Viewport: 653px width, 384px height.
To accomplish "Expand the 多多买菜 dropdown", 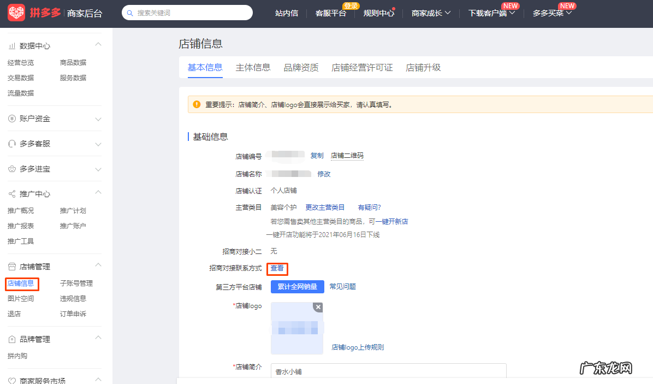I will point(549,12).
